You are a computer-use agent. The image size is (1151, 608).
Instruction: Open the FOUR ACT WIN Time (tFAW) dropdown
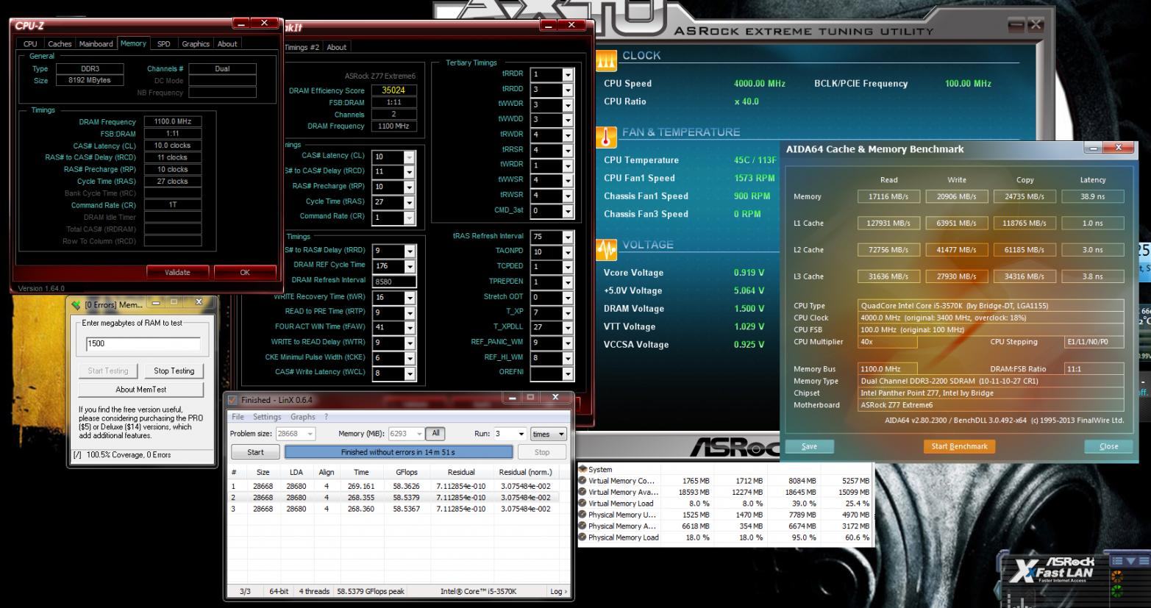(410, 327)
